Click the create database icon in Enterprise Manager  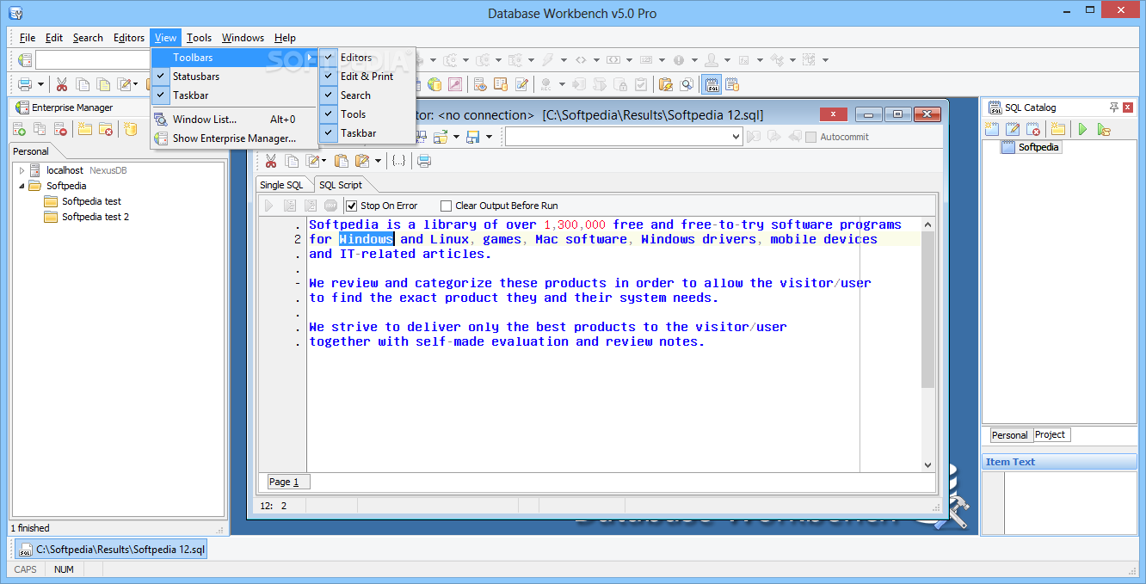(130, 129)
